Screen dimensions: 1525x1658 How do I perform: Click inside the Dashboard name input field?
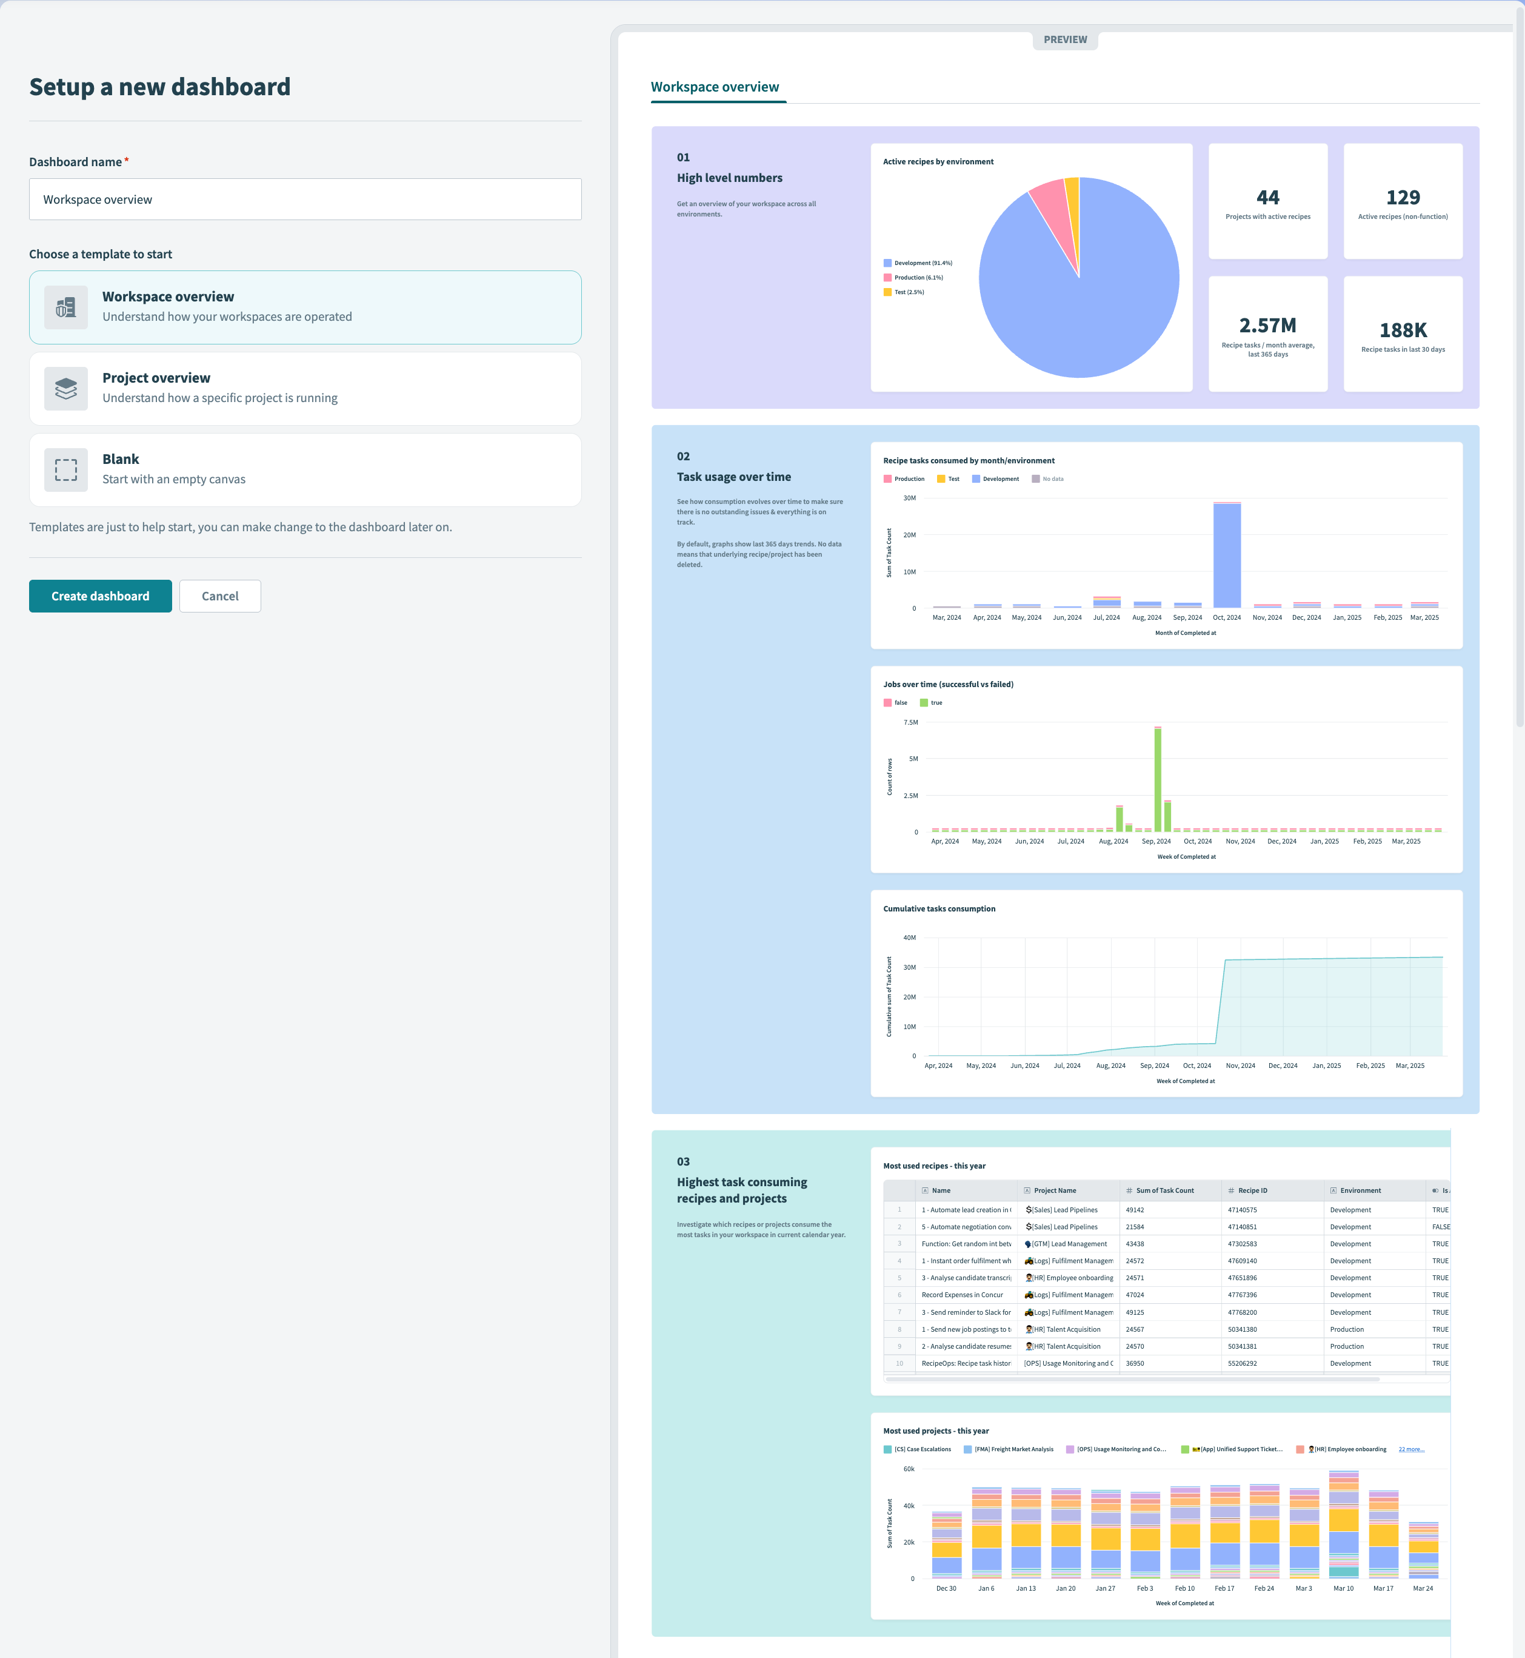pyautogui.click(x=305, y=199)
